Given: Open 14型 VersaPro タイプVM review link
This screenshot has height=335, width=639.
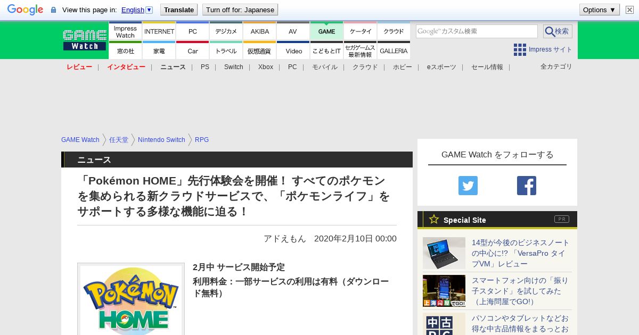Looking at the screenshot, I should 521,253.
